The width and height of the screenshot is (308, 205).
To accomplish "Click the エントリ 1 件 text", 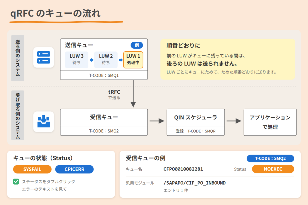I will click(x=176, y=190).
